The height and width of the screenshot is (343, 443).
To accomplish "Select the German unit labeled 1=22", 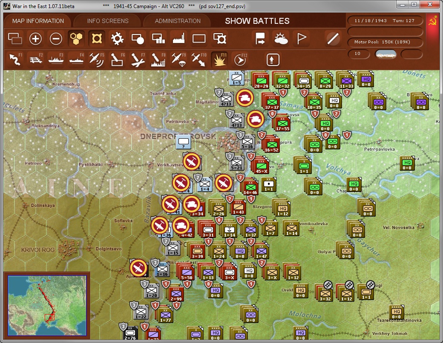I will (141, 312).
